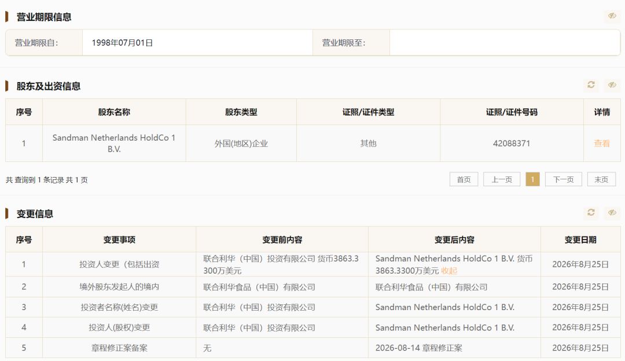The image size is (625, 361).
Task: Select 投资人变更（包括出资 change item
Action: pos(119,264)
